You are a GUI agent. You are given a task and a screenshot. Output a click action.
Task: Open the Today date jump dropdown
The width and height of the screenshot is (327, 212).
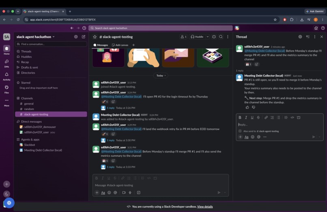click(x=161, y=76)
